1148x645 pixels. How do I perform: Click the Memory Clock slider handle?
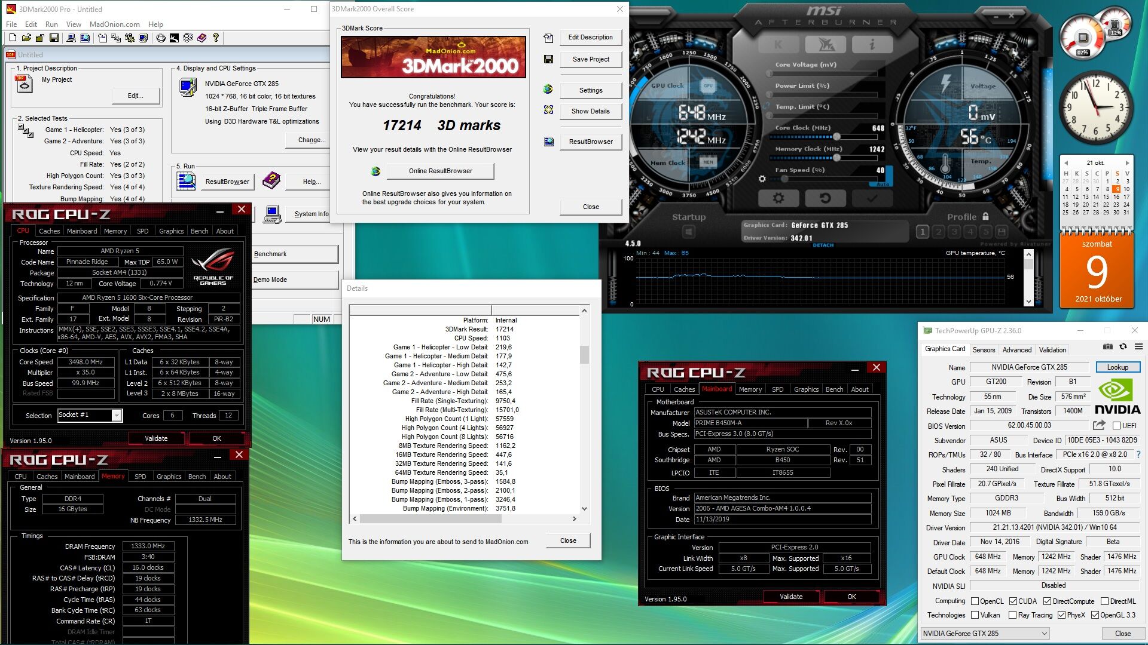click(836, 157)
